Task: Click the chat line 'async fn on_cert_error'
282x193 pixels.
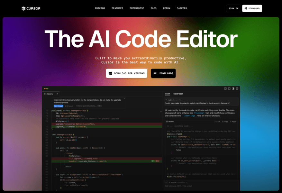Action: (195, 161)
